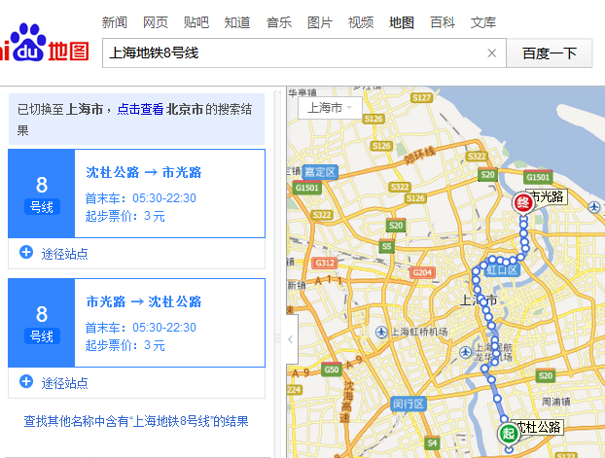The height and width of the screenshot is (458, 605).
Task: Click the 虹口区 district label
Action: (x=502, y=269)
